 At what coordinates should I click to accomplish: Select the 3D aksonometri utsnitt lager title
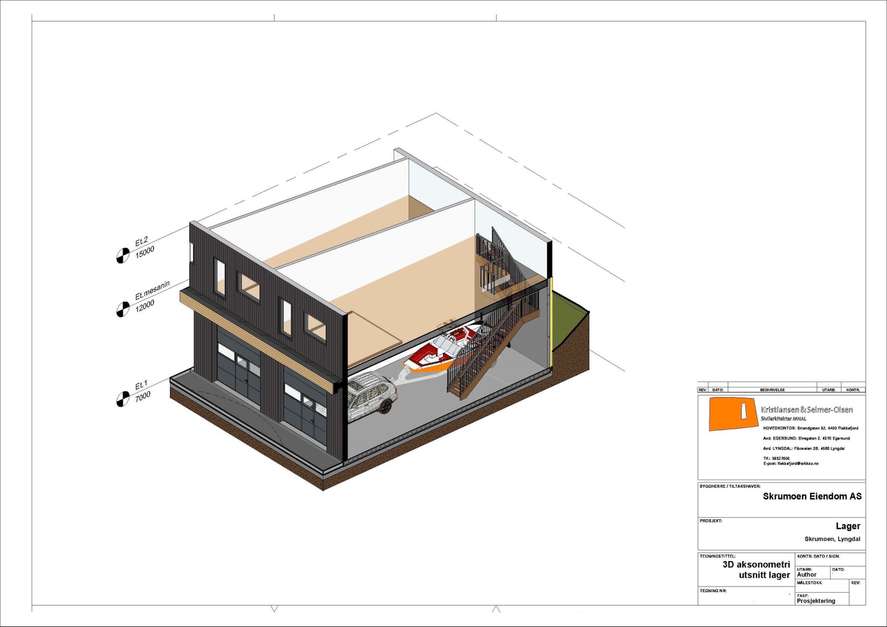point(756,570)
